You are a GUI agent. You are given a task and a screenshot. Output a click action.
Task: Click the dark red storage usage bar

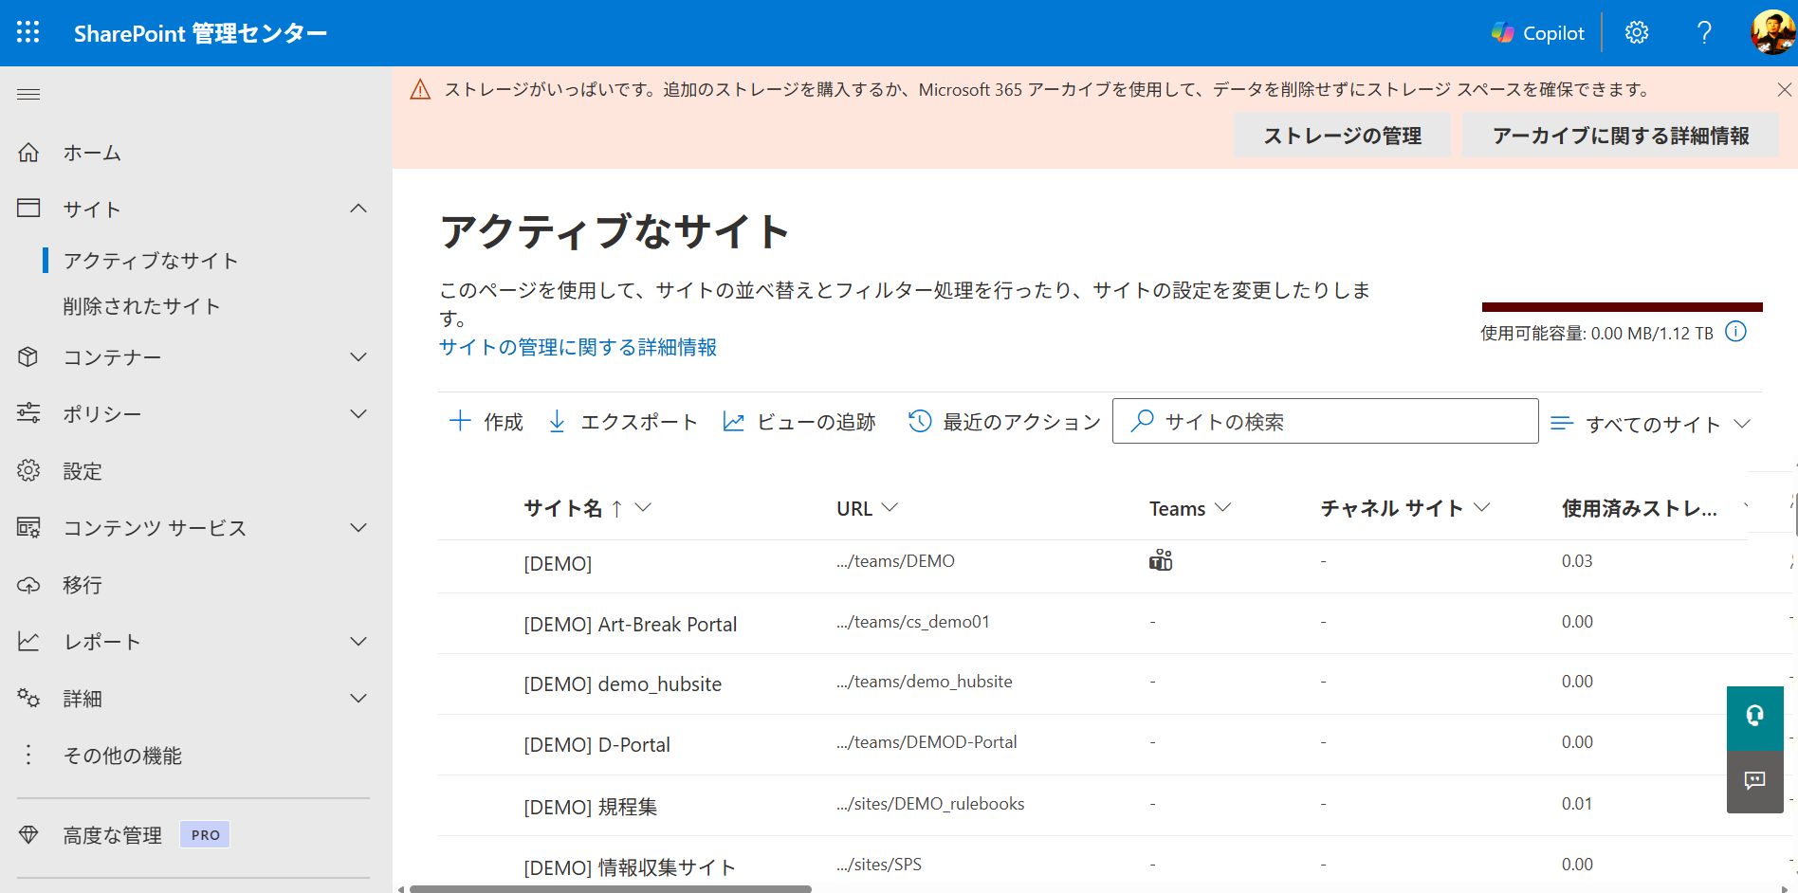[x=1622, y=307]
